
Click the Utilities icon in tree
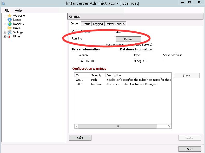[x=10, y=36]
